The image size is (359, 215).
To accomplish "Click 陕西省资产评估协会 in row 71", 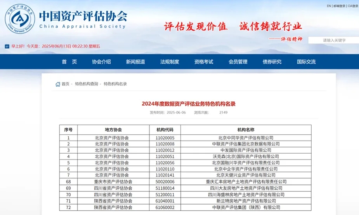I will pyautogui.click(x=113, y=201).
